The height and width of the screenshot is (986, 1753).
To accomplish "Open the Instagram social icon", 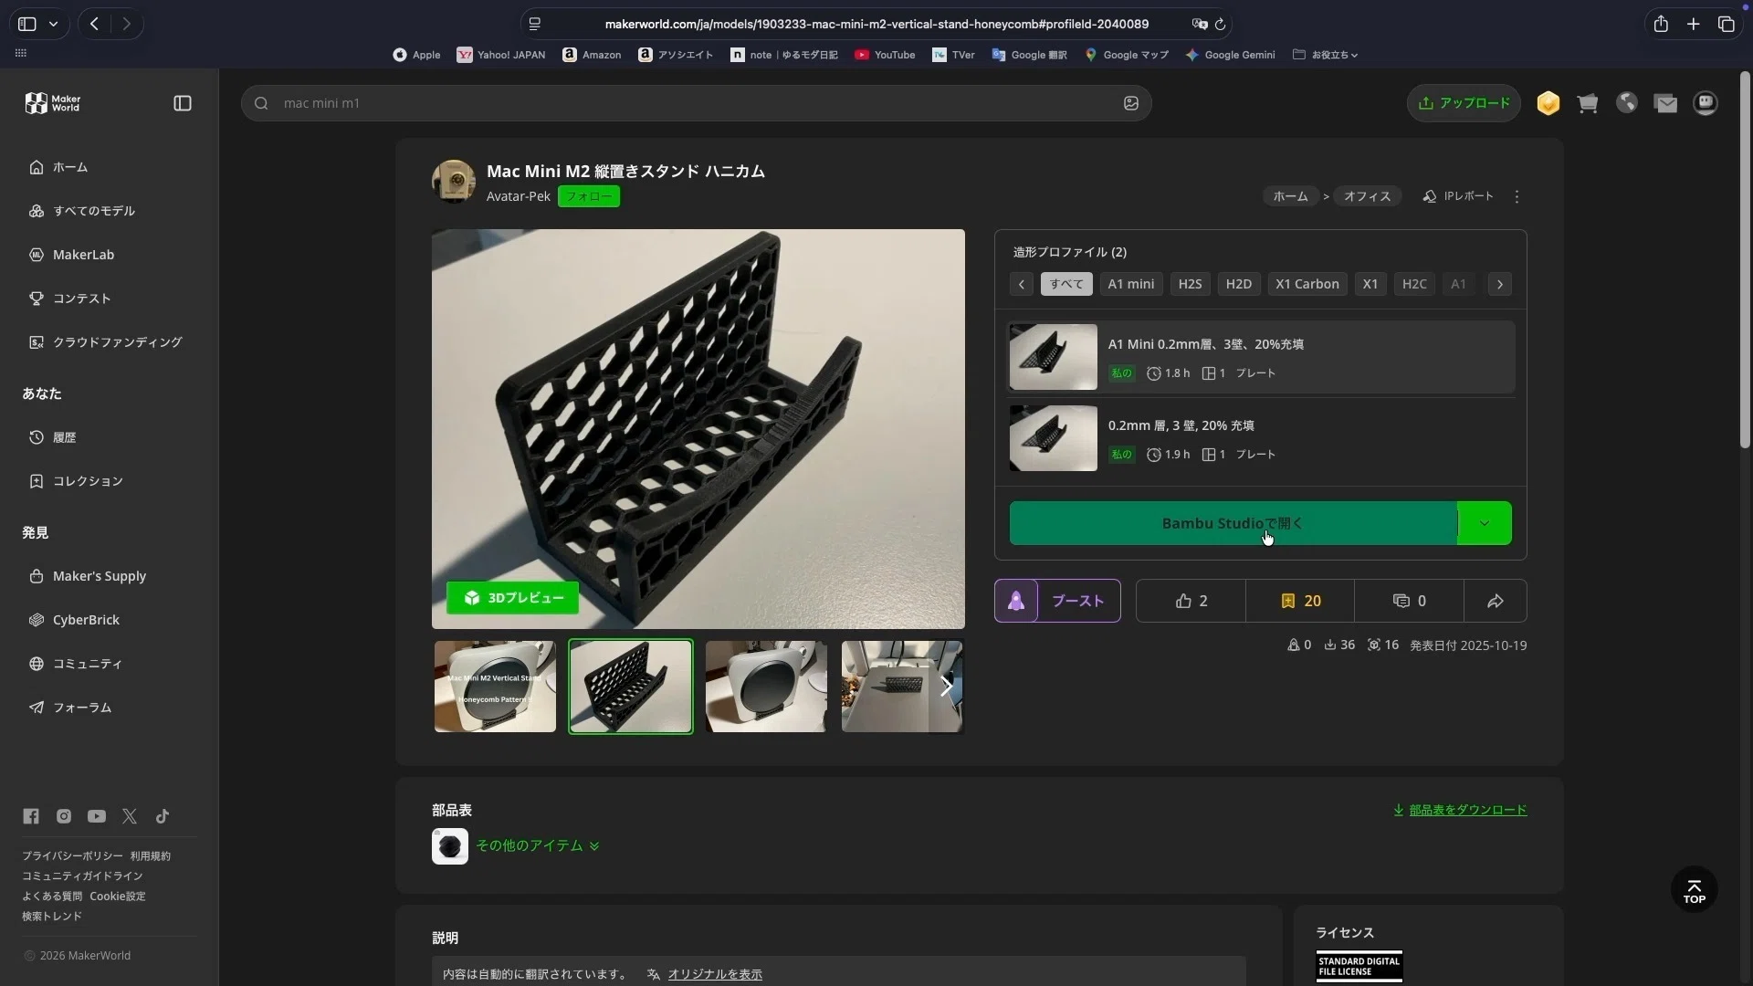I will point(64,816).
